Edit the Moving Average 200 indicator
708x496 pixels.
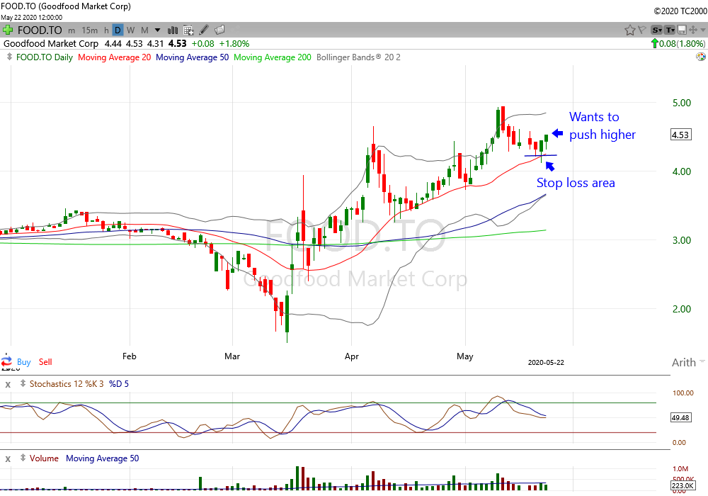pos(273,57)
